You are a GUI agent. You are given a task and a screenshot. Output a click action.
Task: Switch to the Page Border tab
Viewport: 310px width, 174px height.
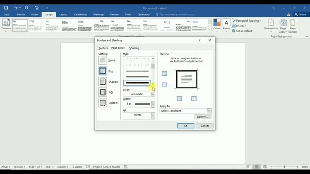[x=118, y=48]
